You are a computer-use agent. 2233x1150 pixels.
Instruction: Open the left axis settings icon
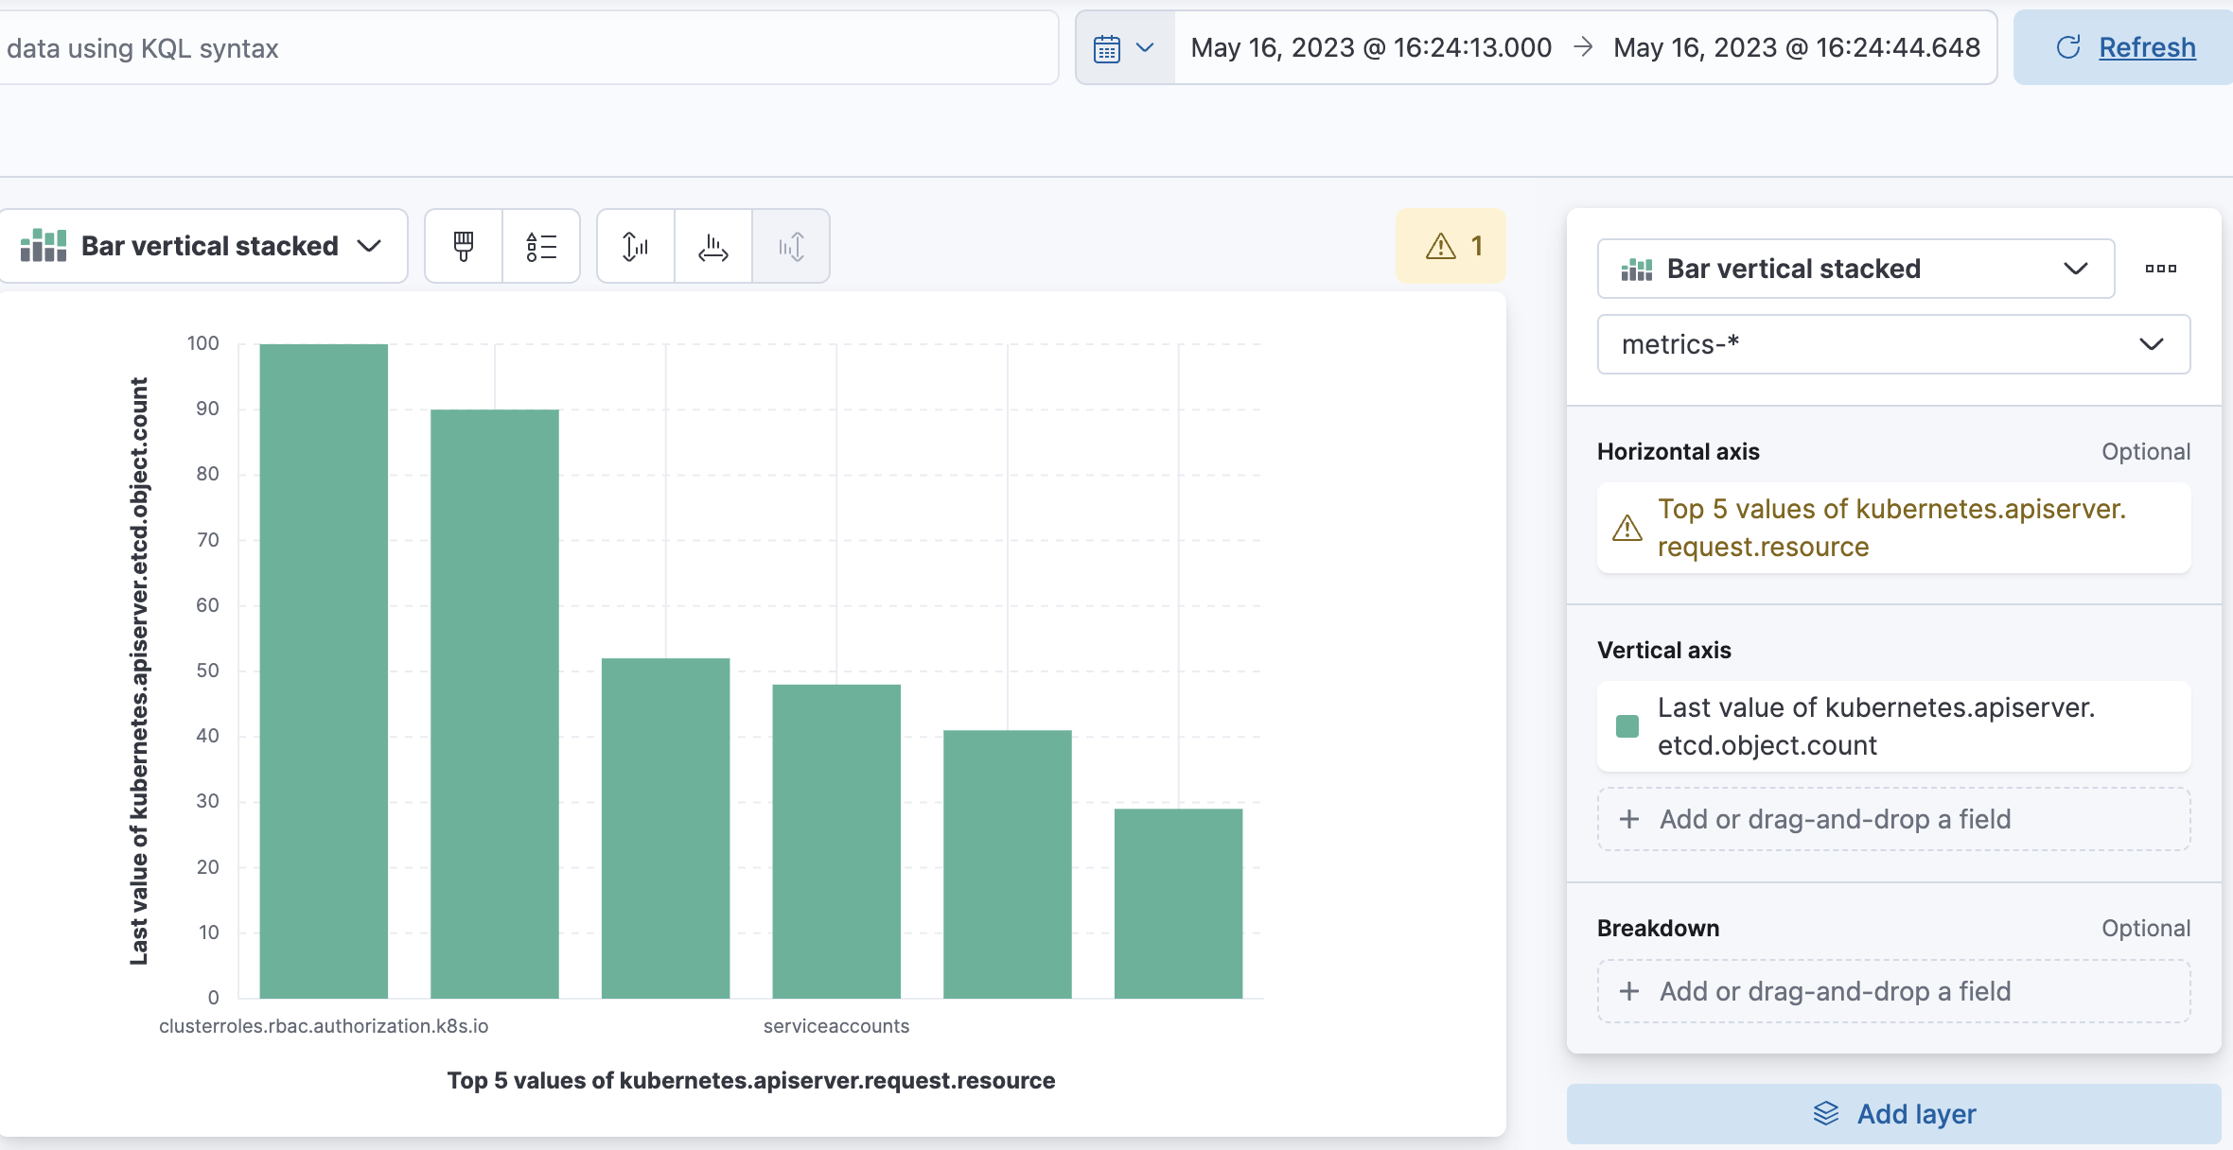click(634, 246)
